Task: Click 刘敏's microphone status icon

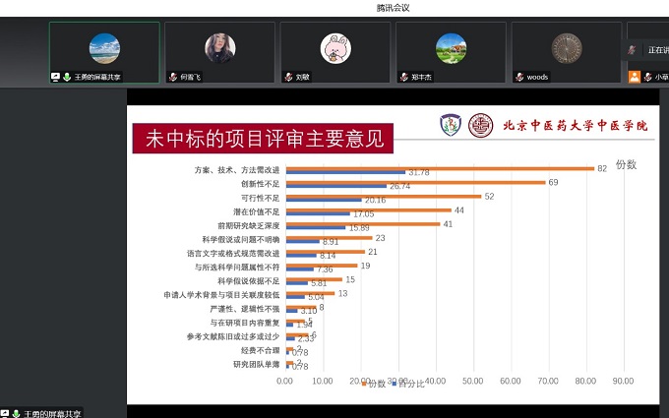Action: 288,77
